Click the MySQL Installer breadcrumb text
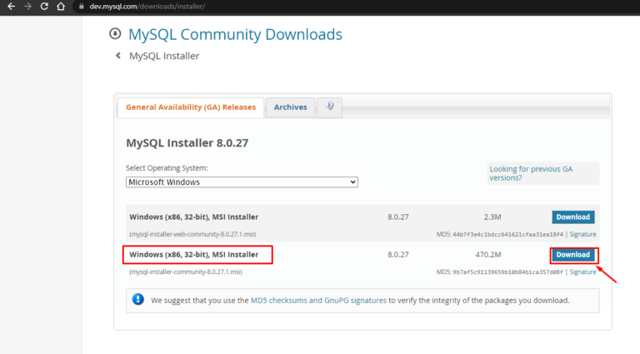Screen dimensions: 640x354 point(164,56)
